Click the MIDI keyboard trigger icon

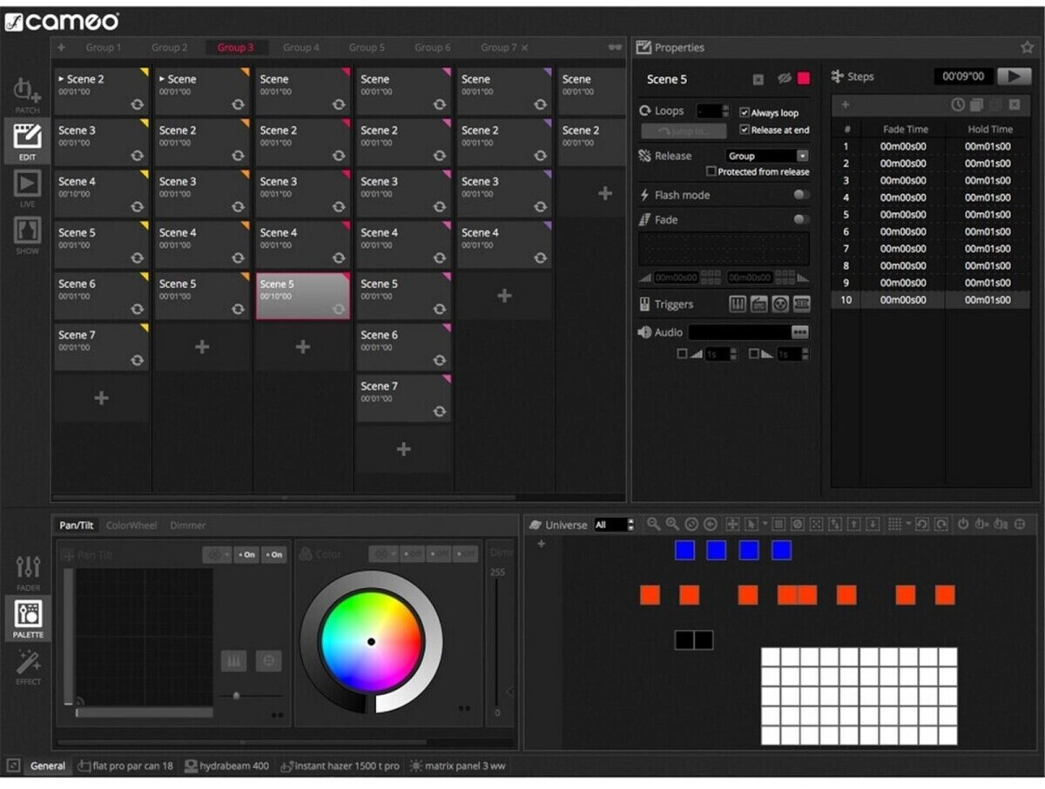pyautogui.click(x=738, y=304)
